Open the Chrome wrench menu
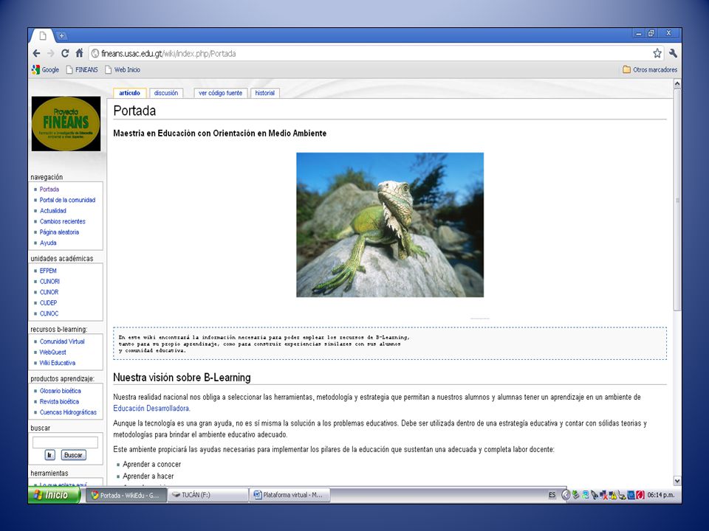This screenshot has width=709, height=531. pyautogui.click(x=673, y=53)
